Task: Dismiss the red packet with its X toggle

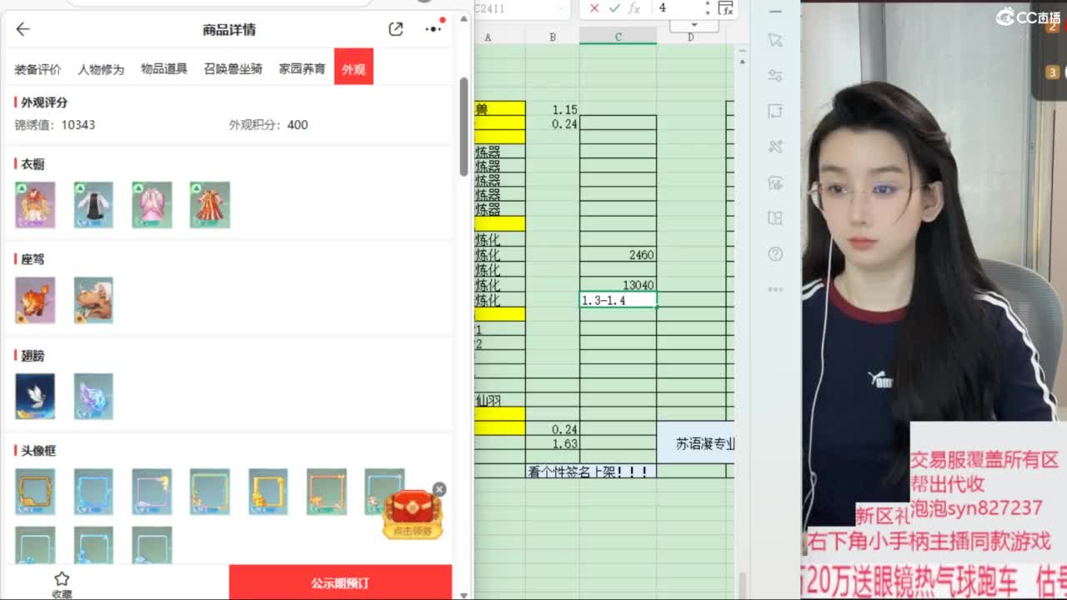Action: 439,489
